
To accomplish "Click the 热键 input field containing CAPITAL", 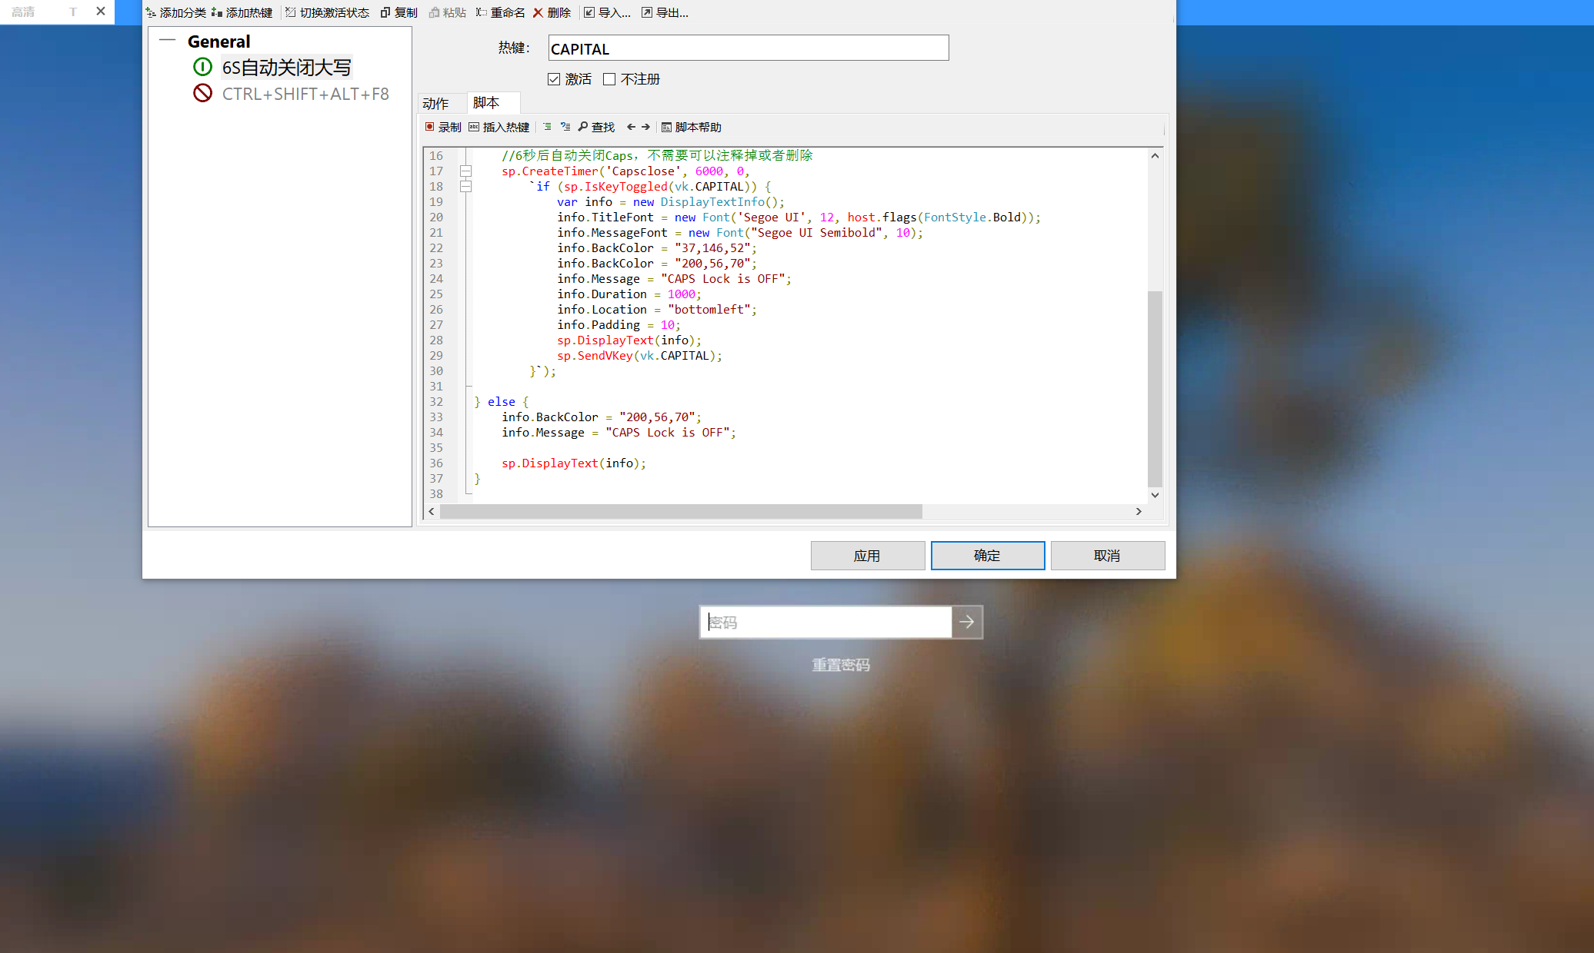I will coord(748,48).
